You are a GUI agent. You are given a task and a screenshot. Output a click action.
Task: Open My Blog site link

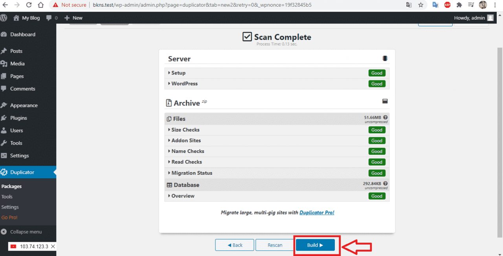(27, 18)
